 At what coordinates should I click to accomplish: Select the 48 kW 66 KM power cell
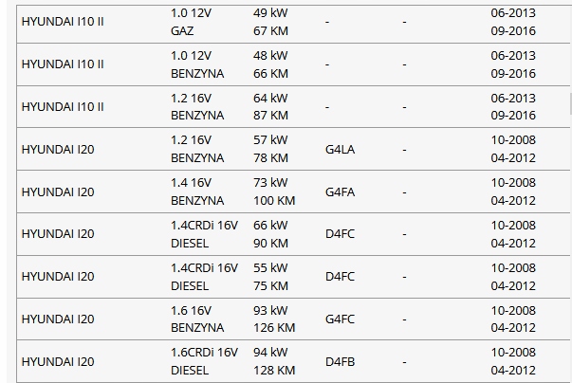[270, 64]
